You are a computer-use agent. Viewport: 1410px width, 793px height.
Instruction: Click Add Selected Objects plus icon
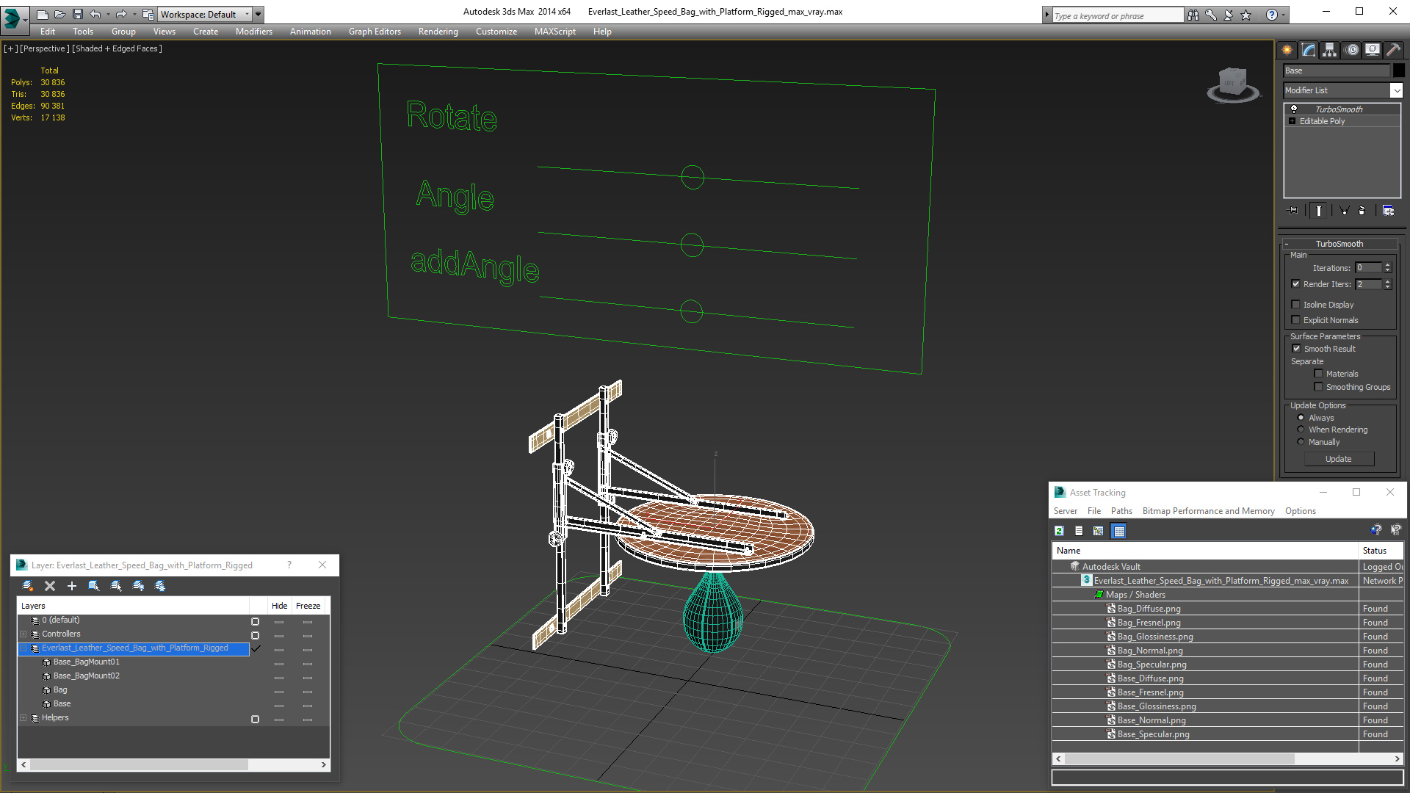pyautogui.click(x=72, y=586)
